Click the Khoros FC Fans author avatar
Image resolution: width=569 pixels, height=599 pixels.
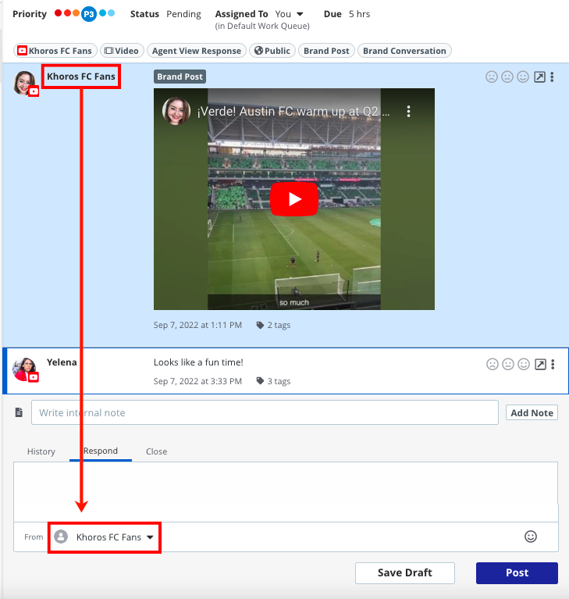[x=25, y=83]
